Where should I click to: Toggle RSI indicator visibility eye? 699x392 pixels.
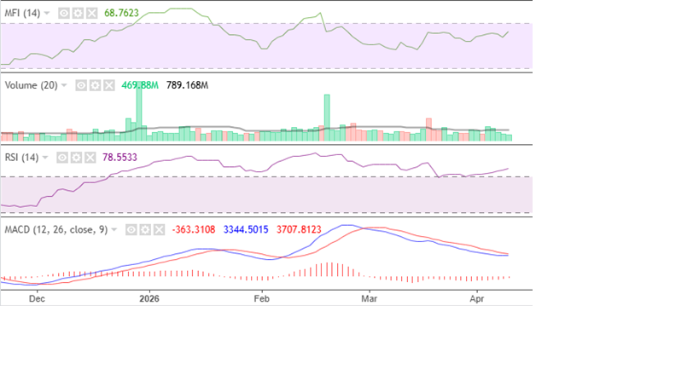coord(63,158)
